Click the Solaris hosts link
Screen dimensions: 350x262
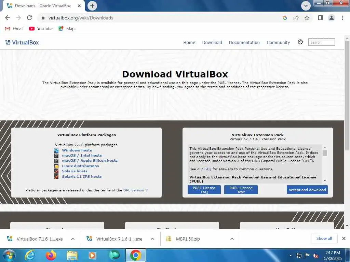coord(75,171)
